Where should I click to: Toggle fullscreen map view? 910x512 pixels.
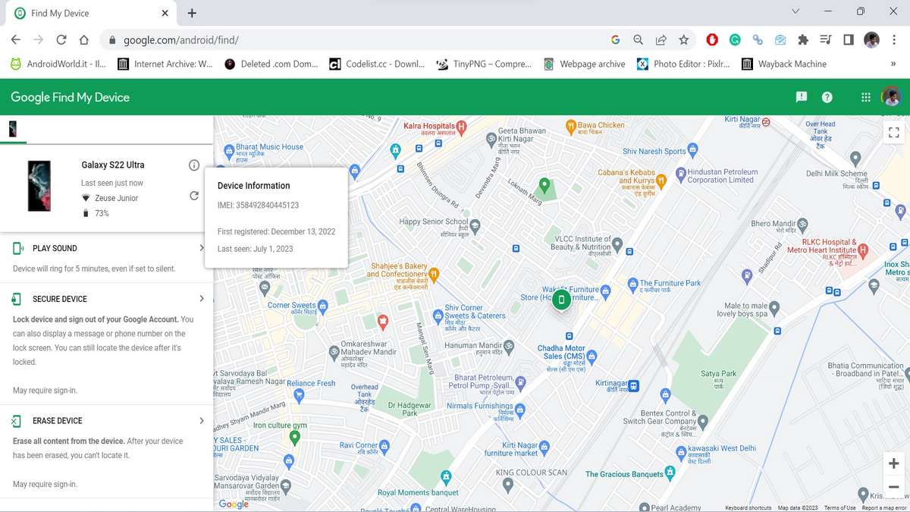point(893,132)
